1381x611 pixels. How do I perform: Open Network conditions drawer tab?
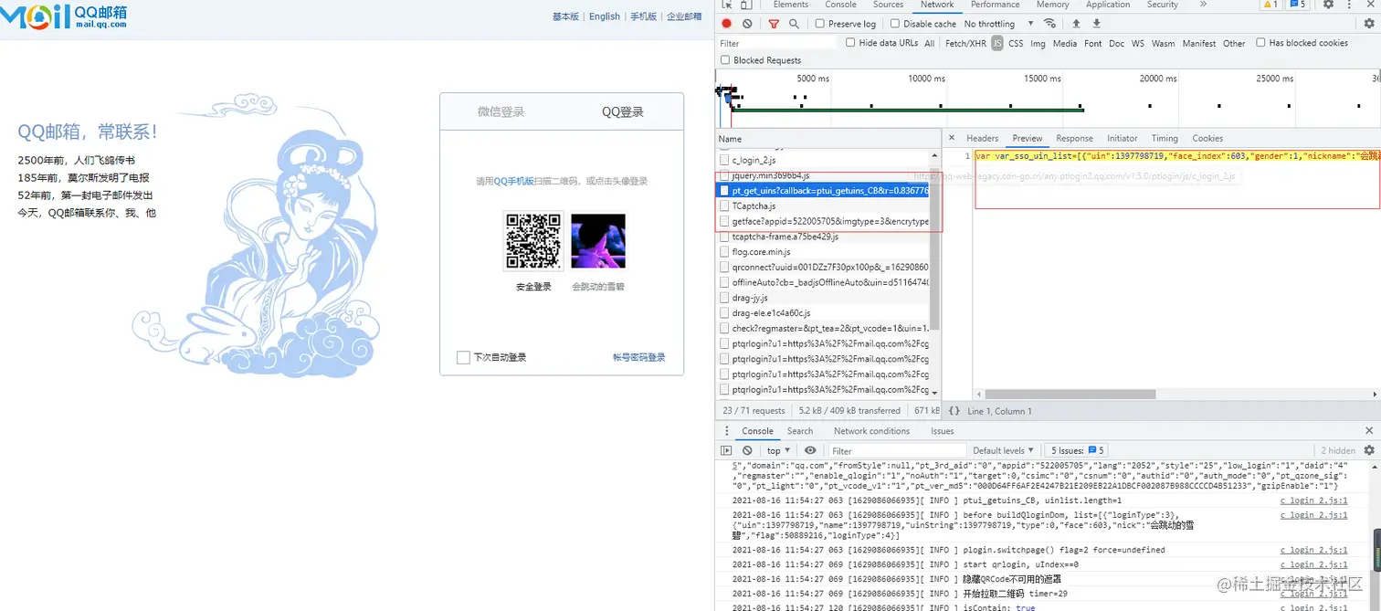click(871, 431)
